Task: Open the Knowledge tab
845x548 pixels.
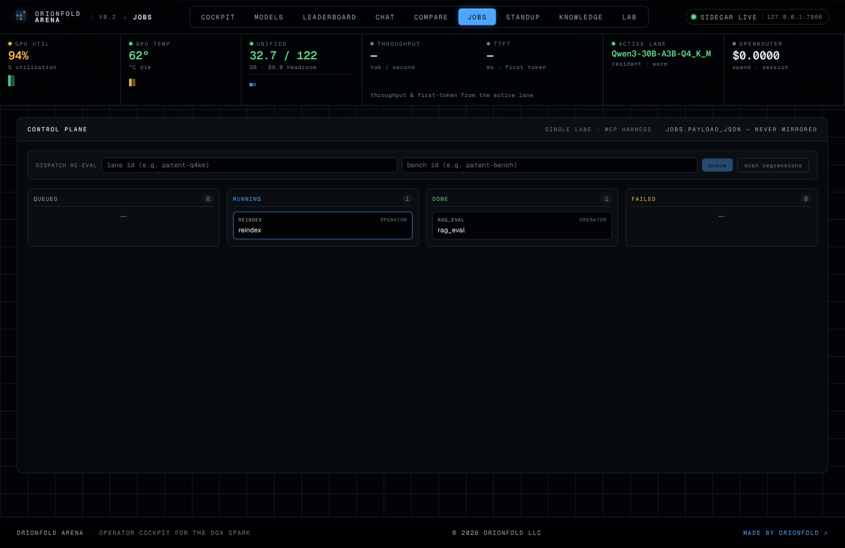Action: tap(581, 17)
